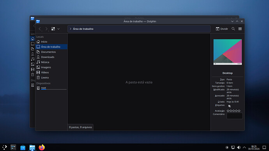This screenshot has width=269, height=151.
Task: Open the volume tray icon
Action: pyautogui.click(x=239, y=147)
